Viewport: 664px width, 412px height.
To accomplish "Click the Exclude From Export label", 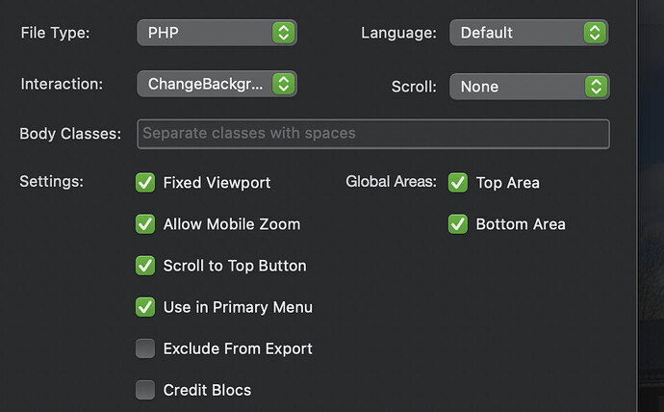I will point(238,348).
